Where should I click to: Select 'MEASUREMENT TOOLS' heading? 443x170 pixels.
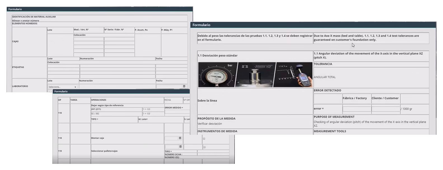[x=330, y=131]
